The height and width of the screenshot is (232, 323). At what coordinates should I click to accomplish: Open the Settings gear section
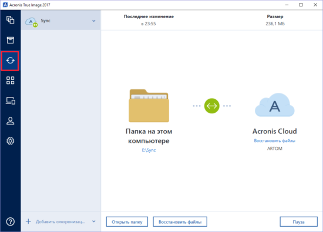(11, 141)
